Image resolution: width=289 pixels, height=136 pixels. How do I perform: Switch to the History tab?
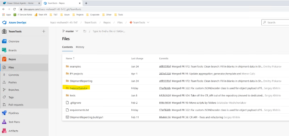tap(80, 47)
